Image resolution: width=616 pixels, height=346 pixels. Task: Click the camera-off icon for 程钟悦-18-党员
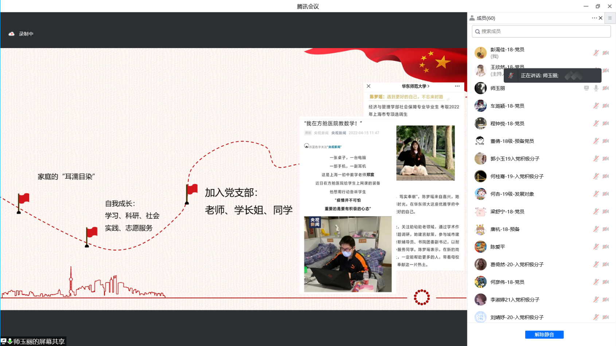point(606,123)
